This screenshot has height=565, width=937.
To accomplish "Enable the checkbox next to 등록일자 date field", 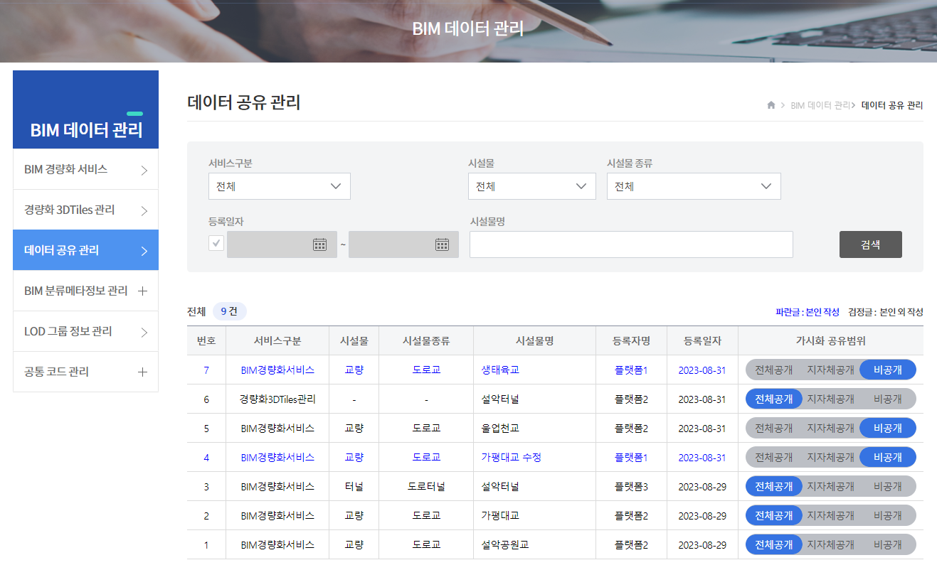I will click(215, 243).
